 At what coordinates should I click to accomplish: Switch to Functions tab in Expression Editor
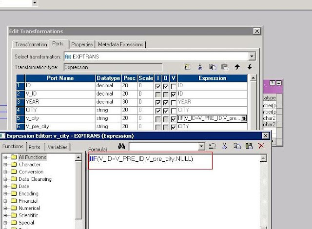(x=13, y=147)
